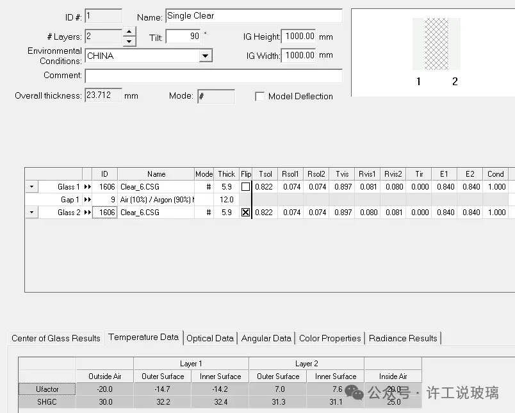
Task: Open the Environmental Conditions CHINA dropdown
Action: click(205, 56)
